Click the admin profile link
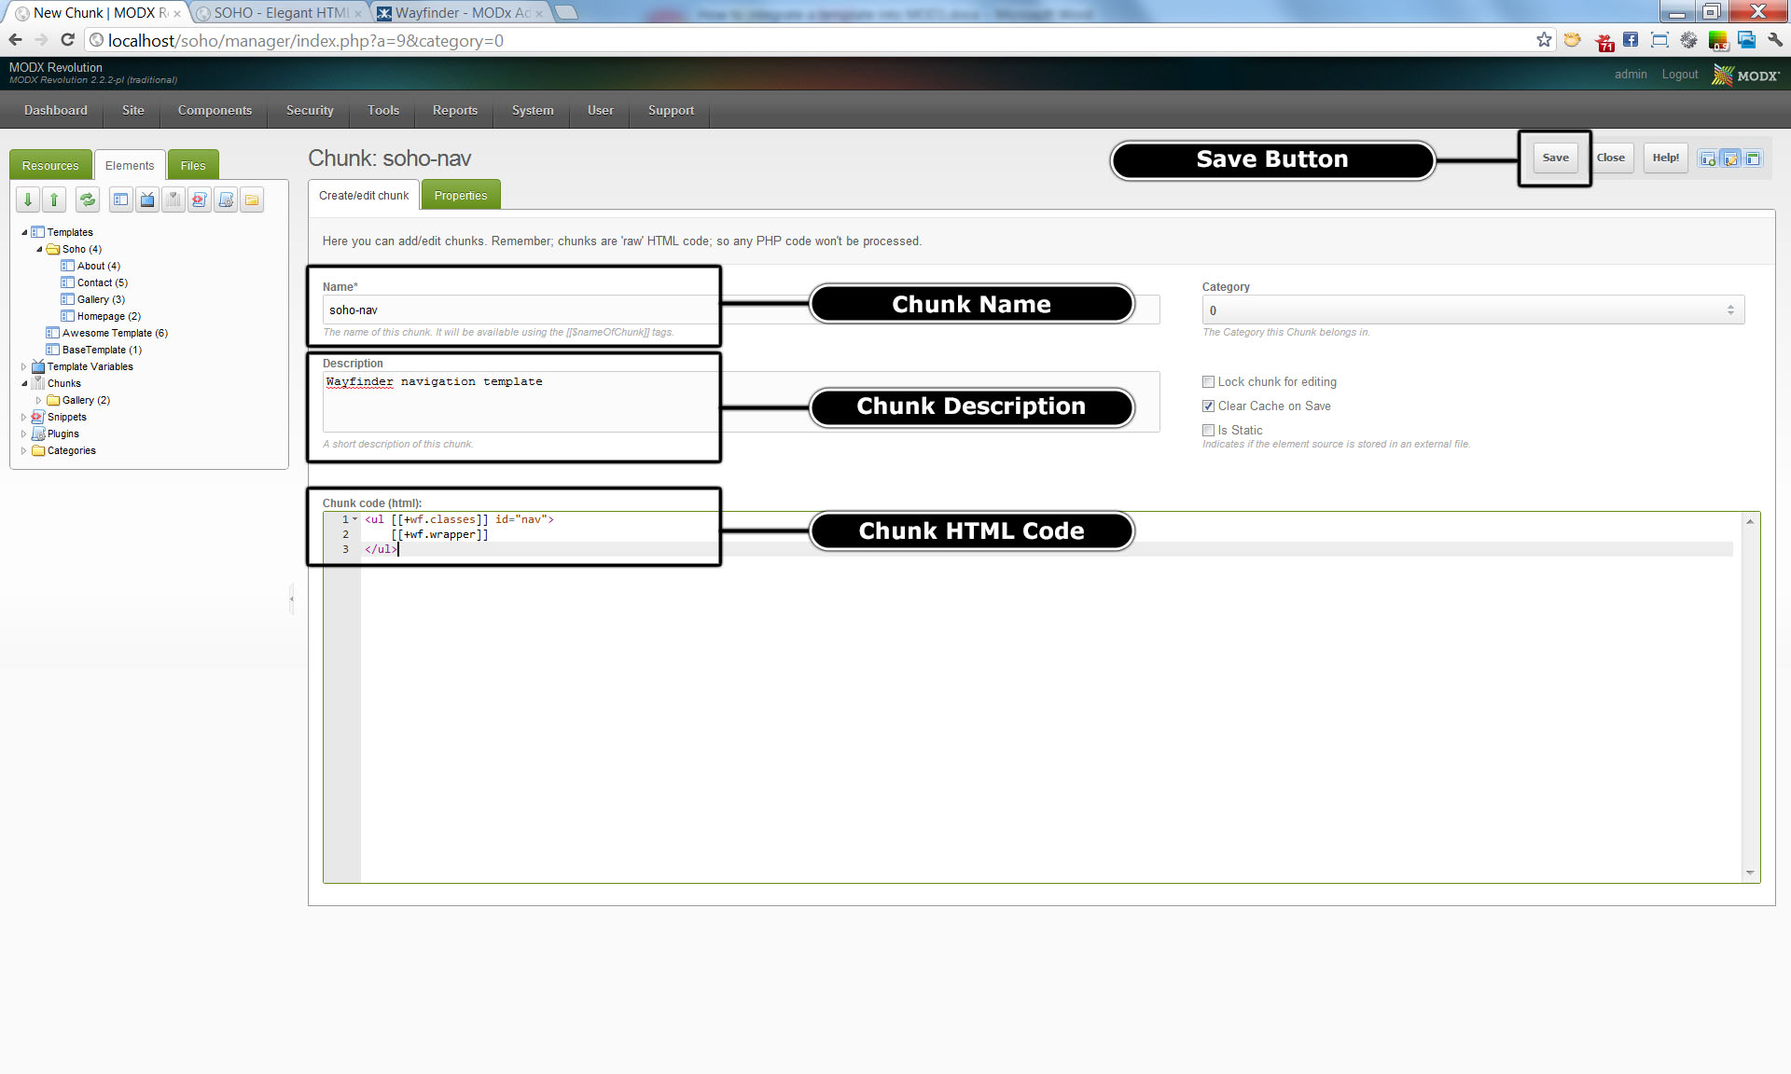 pyautogui.click(x=1631, y=75)
